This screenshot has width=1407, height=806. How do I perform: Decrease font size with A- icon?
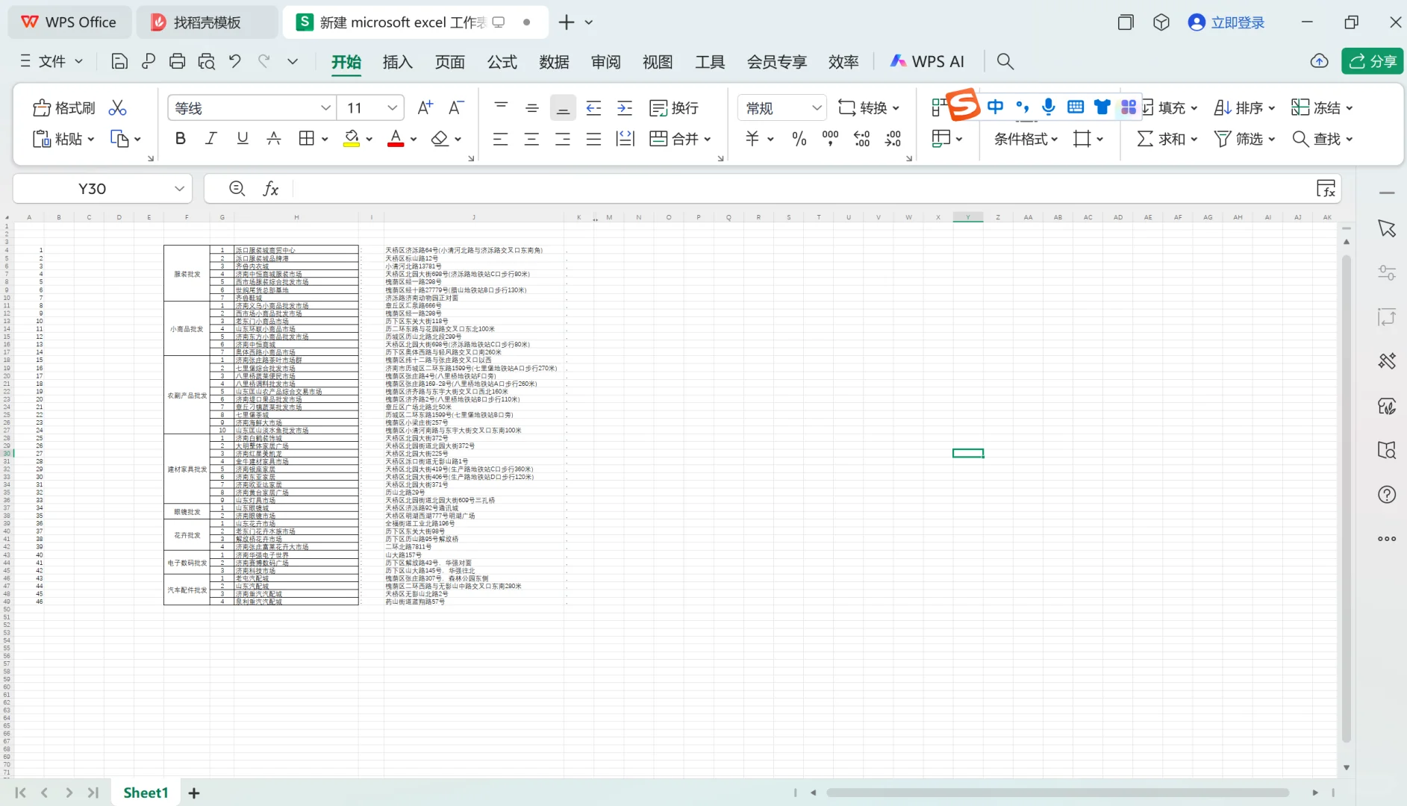[x=456, y=108]
